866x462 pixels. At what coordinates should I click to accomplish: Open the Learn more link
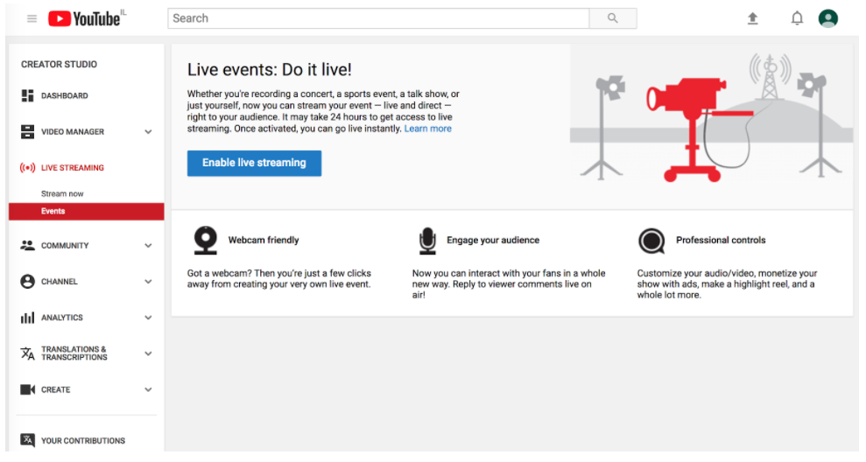coord(428,129)
